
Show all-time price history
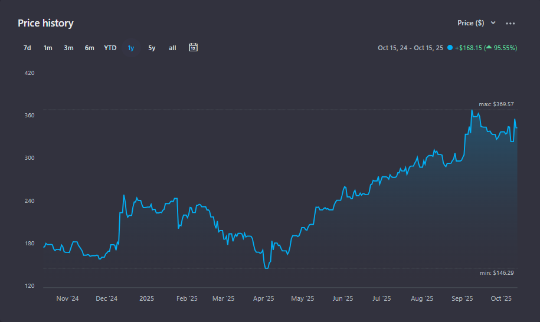tap(172, 48)
